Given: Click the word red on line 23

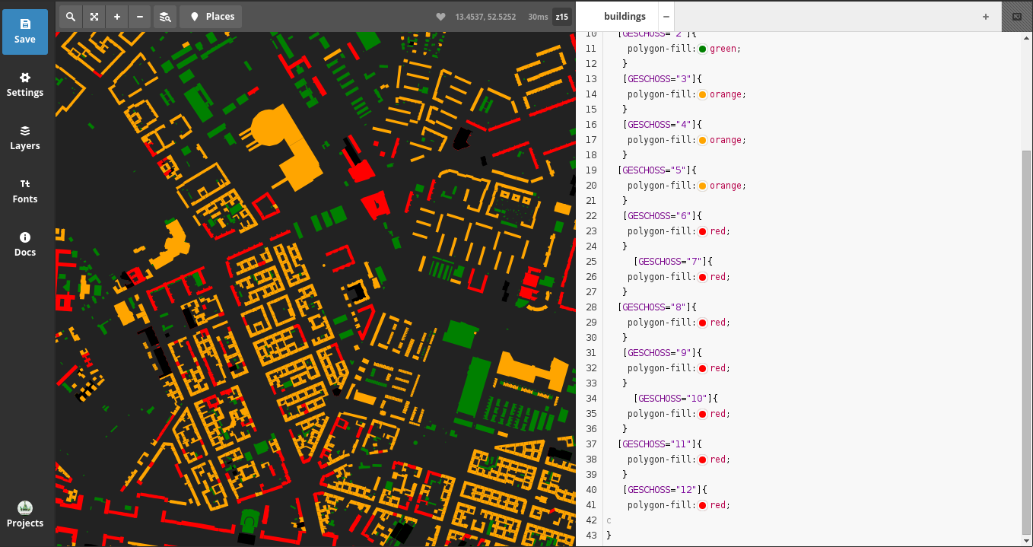Looking at the screenshot, I should pyautogui.click(x=717, y=231).
